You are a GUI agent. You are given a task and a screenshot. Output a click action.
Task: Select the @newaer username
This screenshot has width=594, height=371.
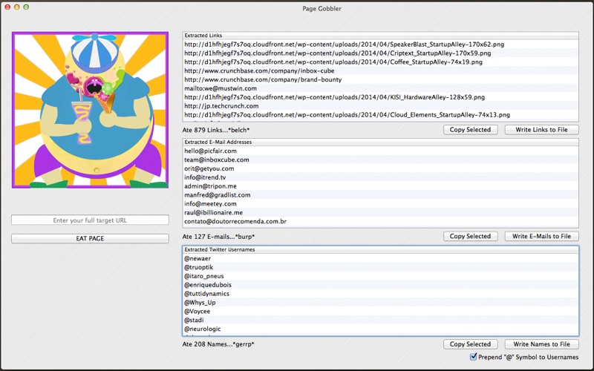pyautogui.click(x=380, y=258)
